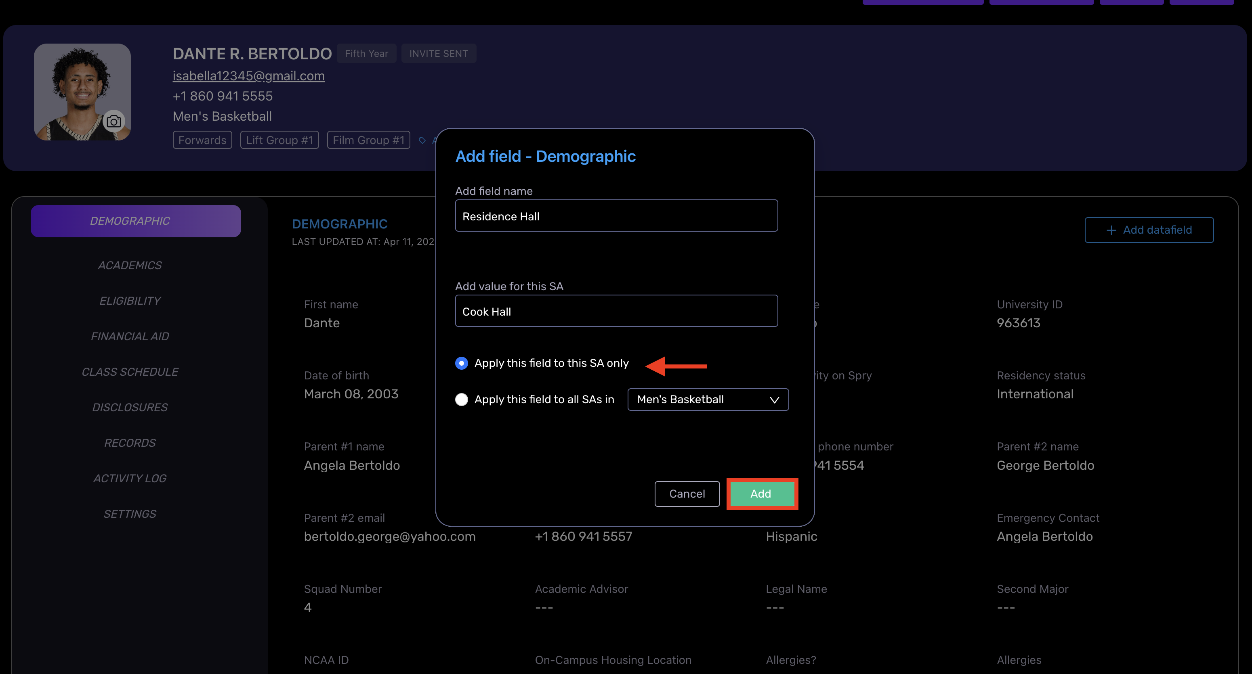Click the Hispanic value

(791, 537)
